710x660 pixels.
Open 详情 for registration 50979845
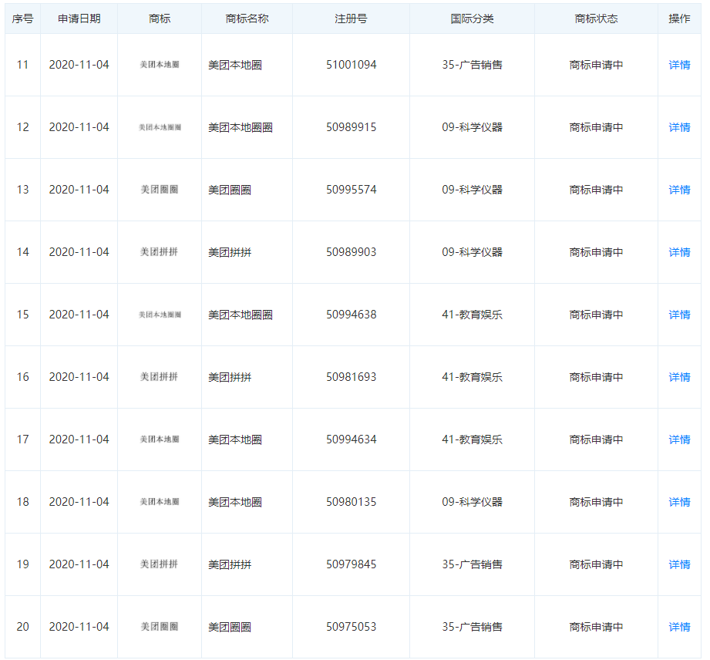(679, 564)
